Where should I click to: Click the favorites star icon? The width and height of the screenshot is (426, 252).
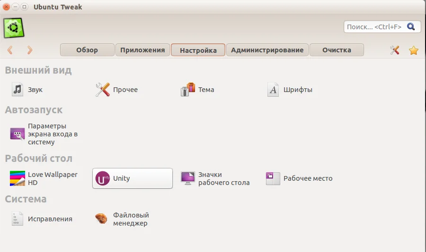(414, 50)
